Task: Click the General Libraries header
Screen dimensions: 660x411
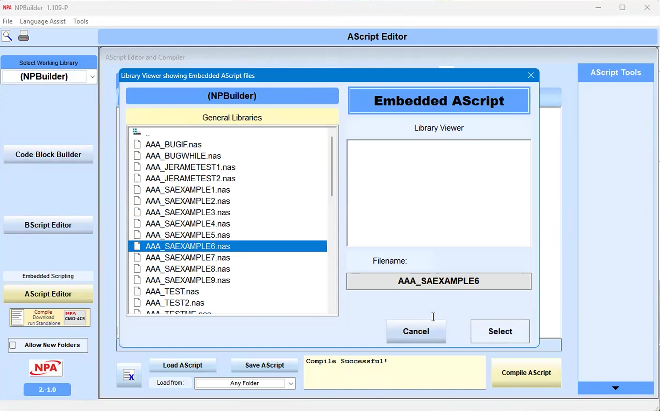Action: pyautogui.click(x=232, y=117)
